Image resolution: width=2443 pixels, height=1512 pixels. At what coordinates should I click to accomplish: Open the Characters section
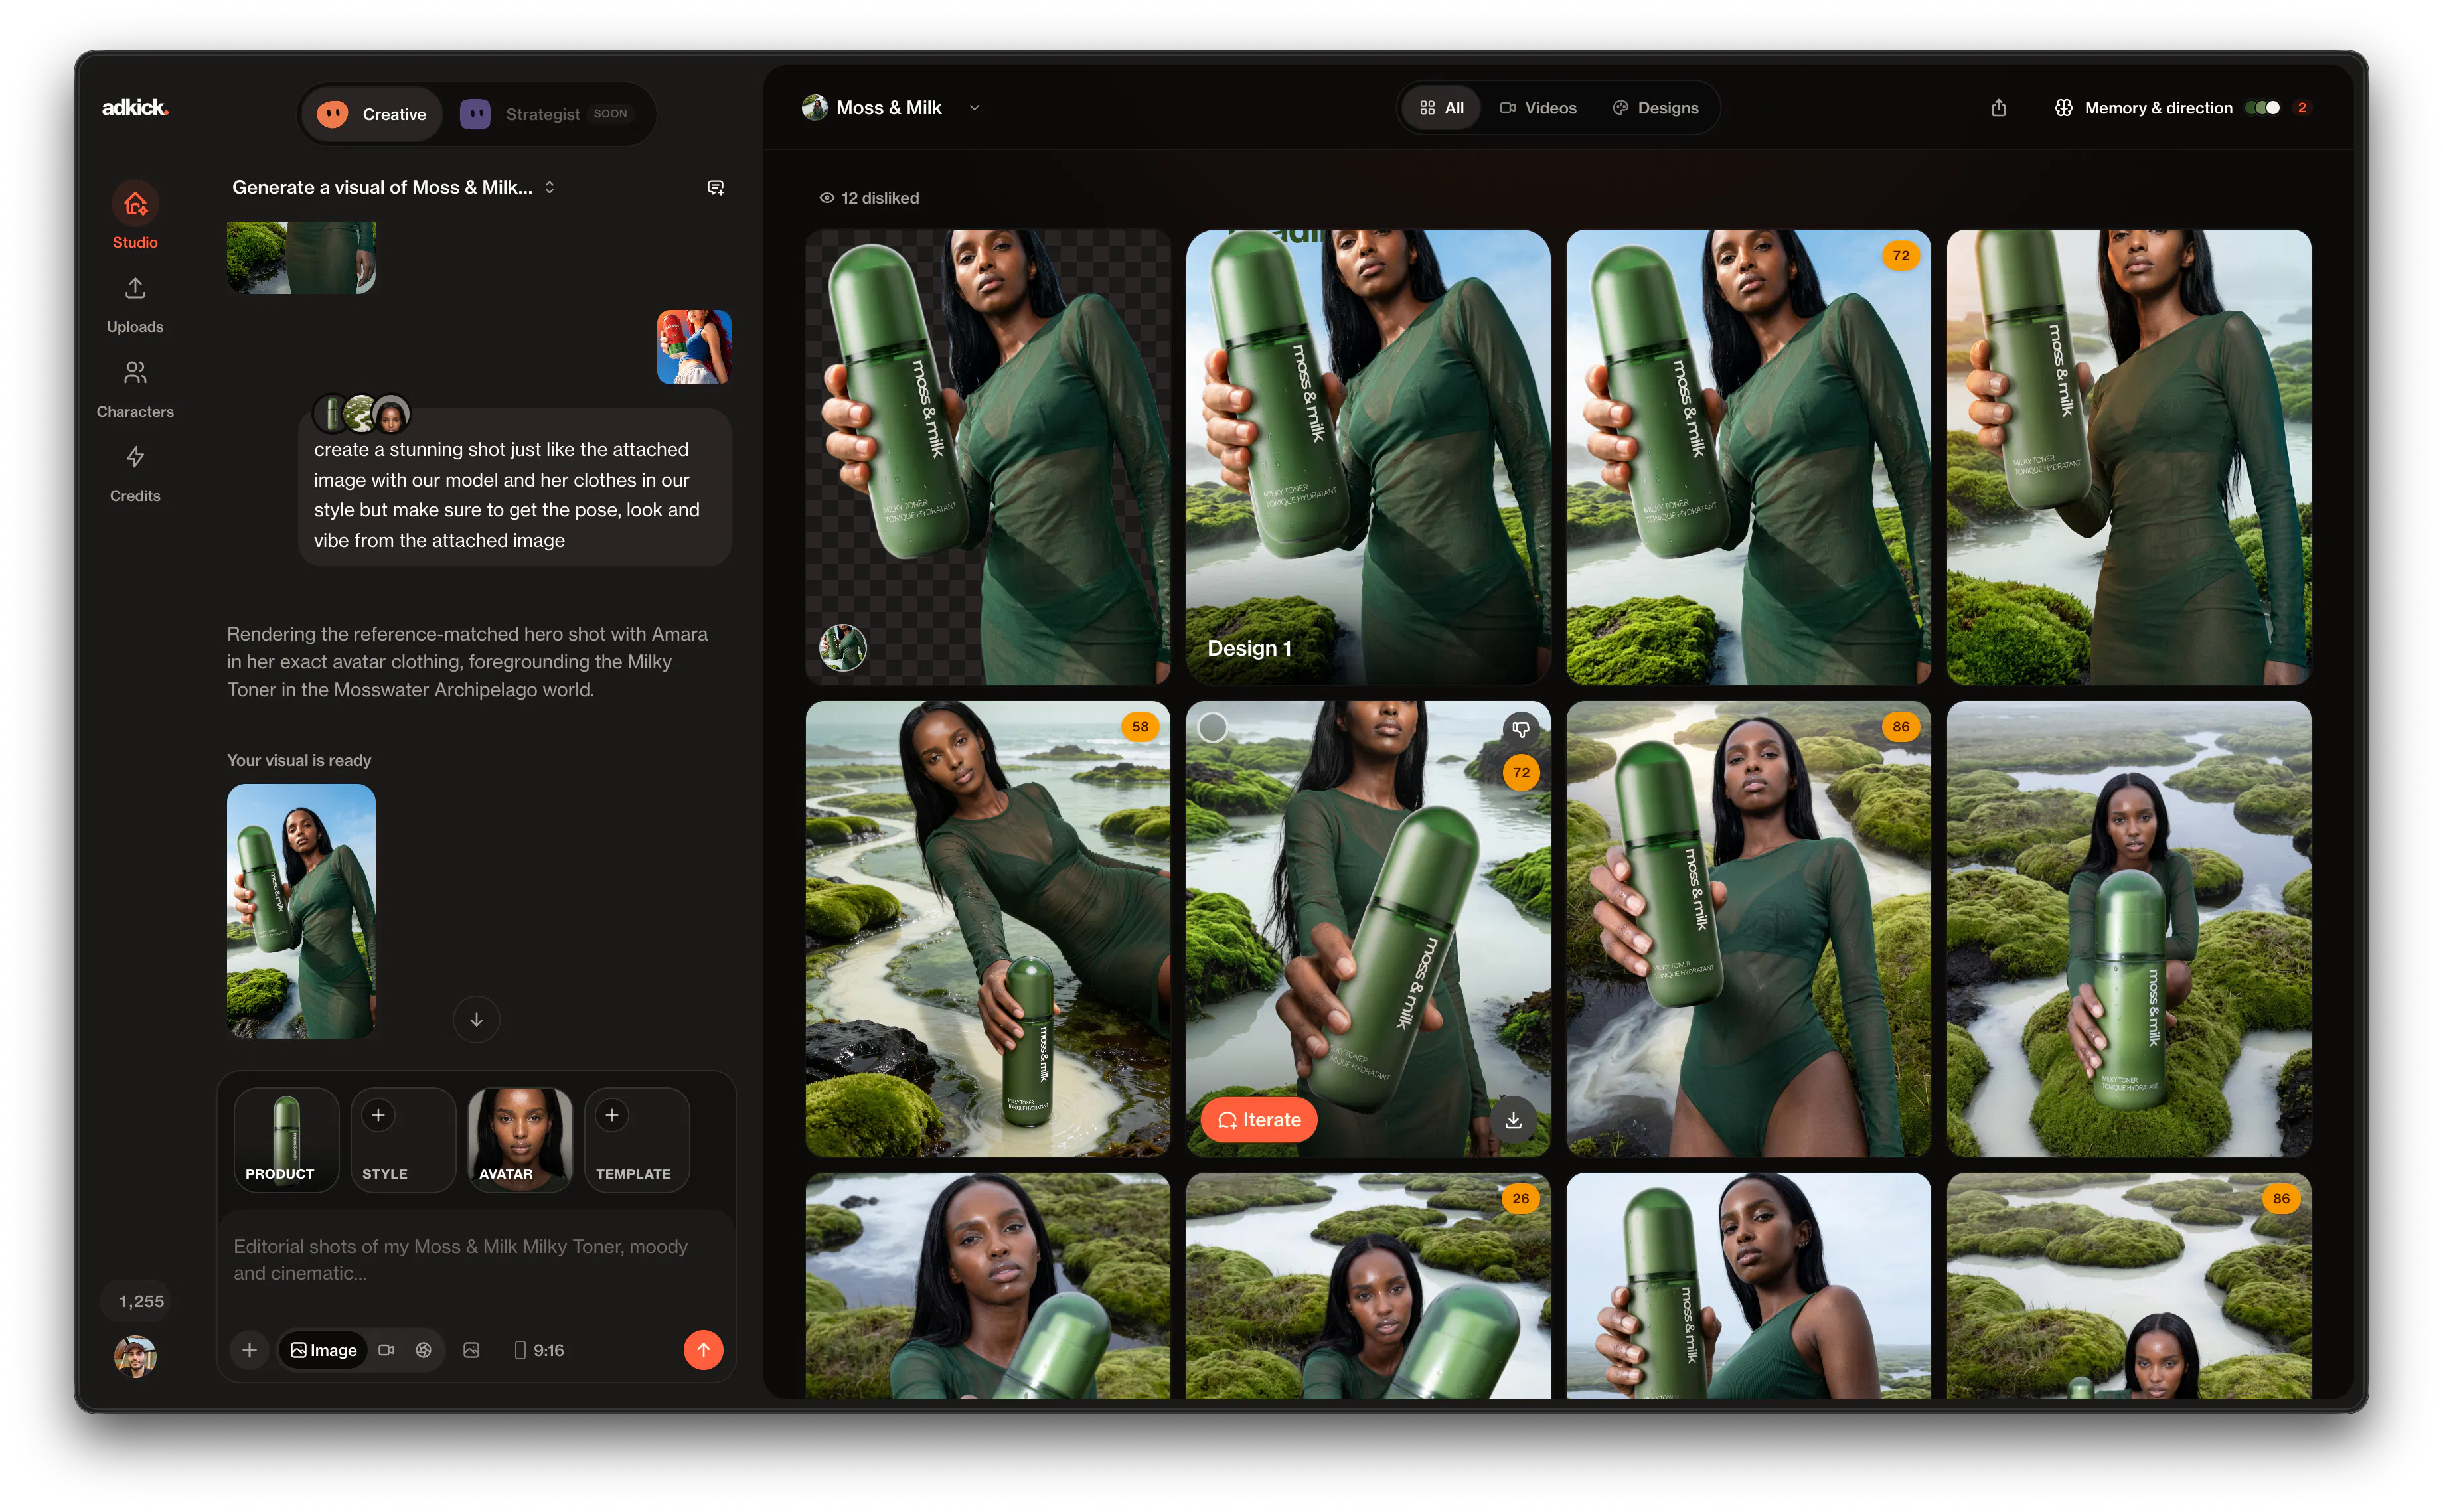coord(135,389)
